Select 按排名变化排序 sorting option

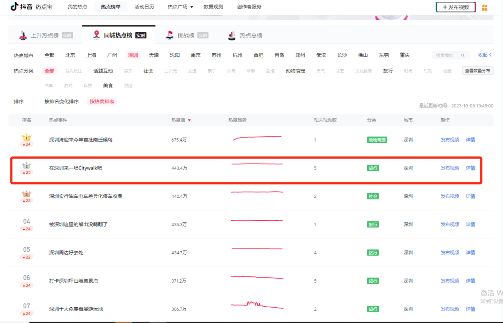pos(62,102)
